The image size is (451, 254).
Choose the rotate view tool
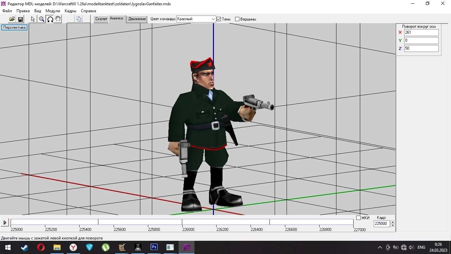point(50,19)
